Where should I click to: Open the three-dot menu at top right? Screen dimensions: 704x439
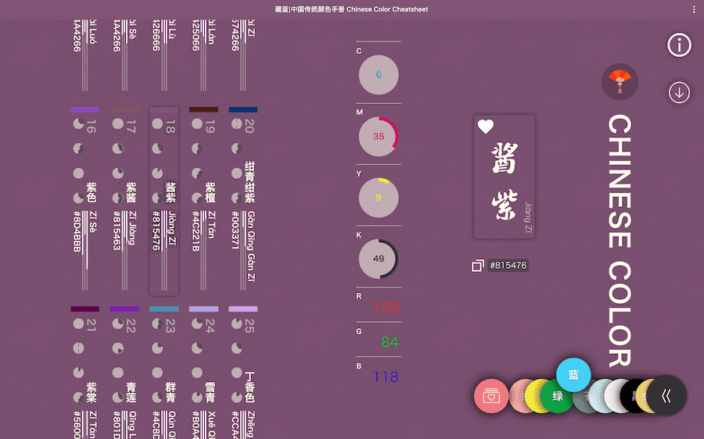coord(694,9)
